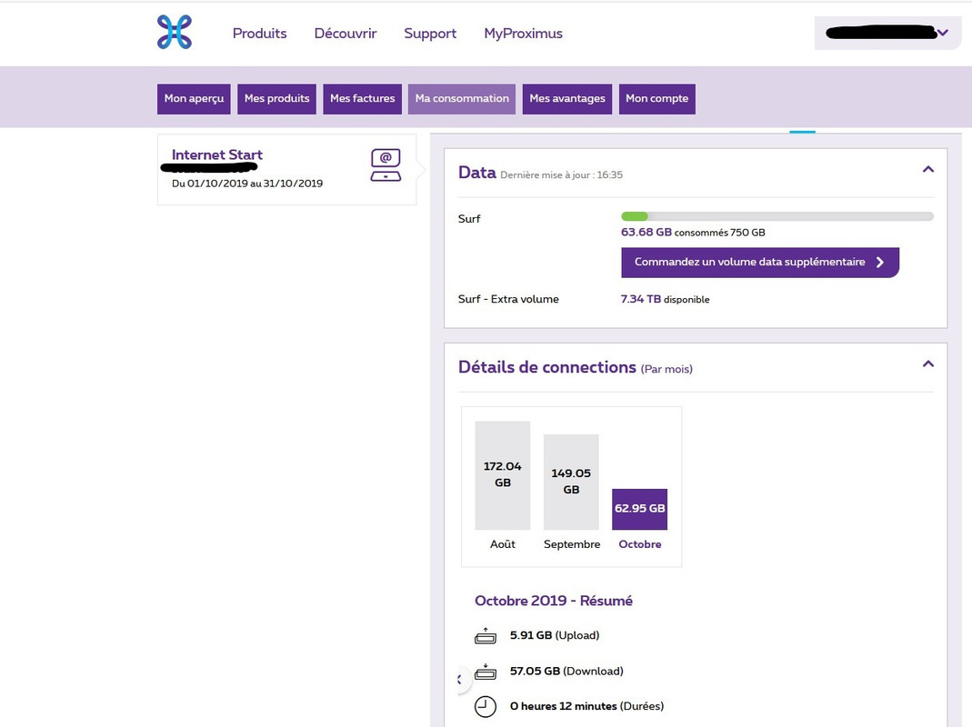Viewport: 972px width, 727px height.
Task: Click the upload icon beside 5.91 GB
Action: [x=486, y=635]
